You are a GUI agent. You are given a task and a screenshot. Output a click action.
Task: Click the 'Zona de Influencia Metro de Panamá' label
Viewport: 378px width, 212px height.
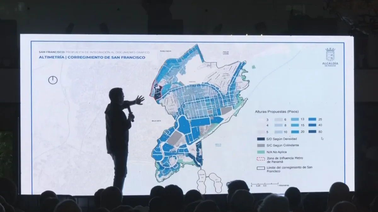[x=283, y=160]
